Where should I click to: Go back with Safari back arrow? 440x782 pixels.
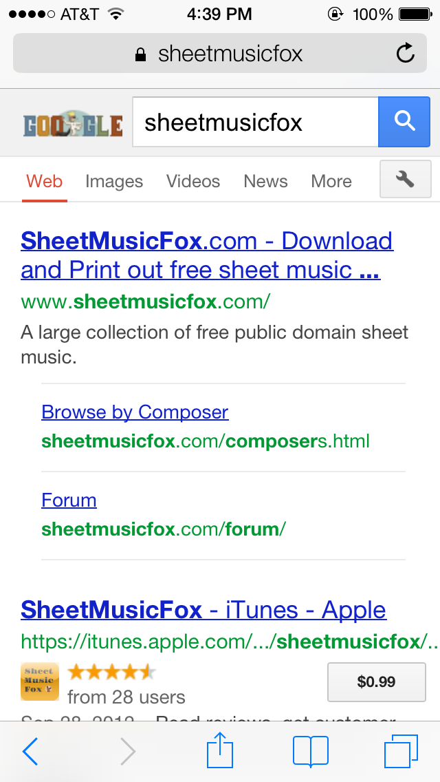(x=30, y=751)
